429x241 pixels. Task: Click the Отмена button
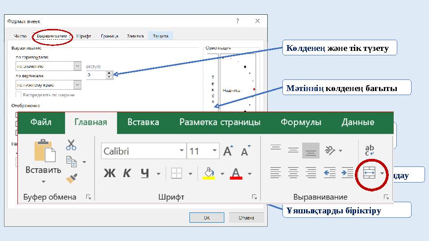pos(246,218)
